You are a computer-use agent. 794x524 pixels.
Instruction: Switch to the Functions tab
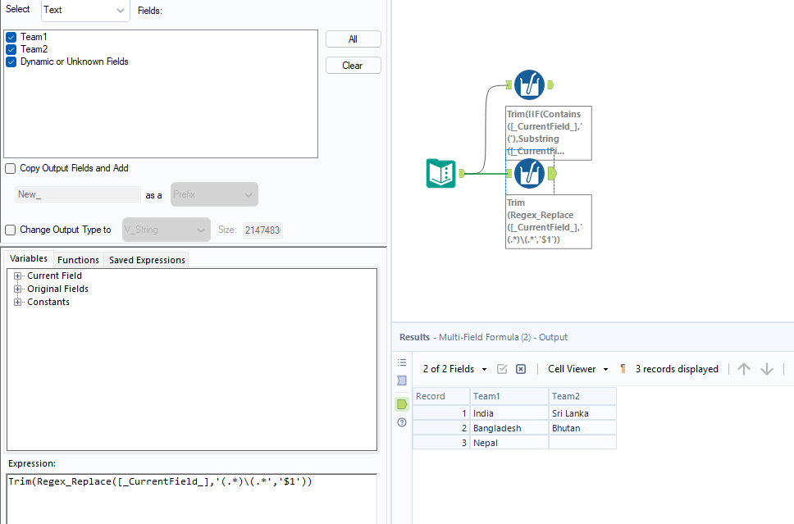tap(78, 259)
